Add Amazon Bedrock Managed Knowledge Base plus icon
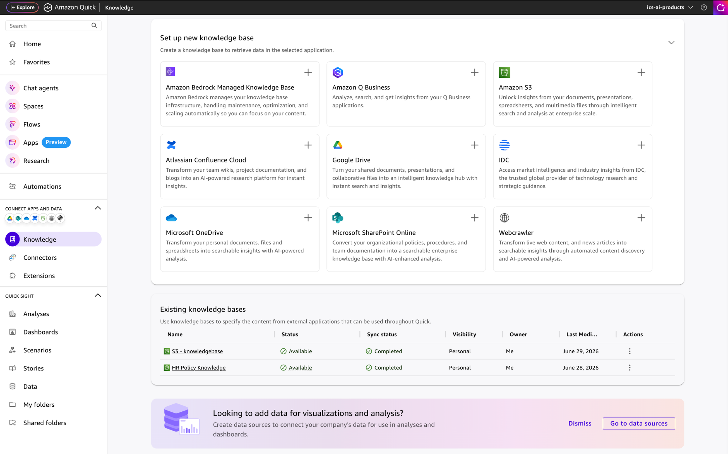This screenshot has height=455, width=728. (x=308, y=72)
